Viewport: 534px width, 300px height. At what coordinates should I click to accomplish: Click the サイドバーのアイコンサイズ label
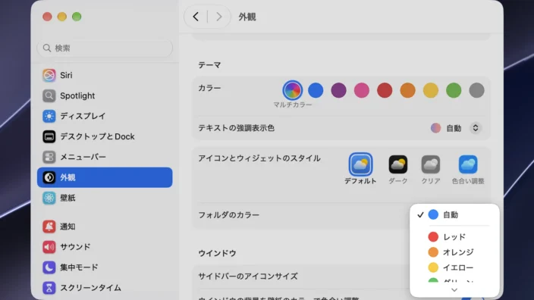coord(248,277)
